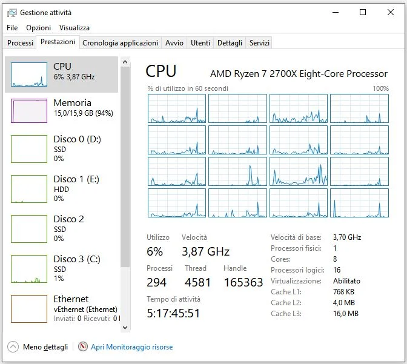Switch to Cronologia applicazioni tab

click(x=120, y=42)
